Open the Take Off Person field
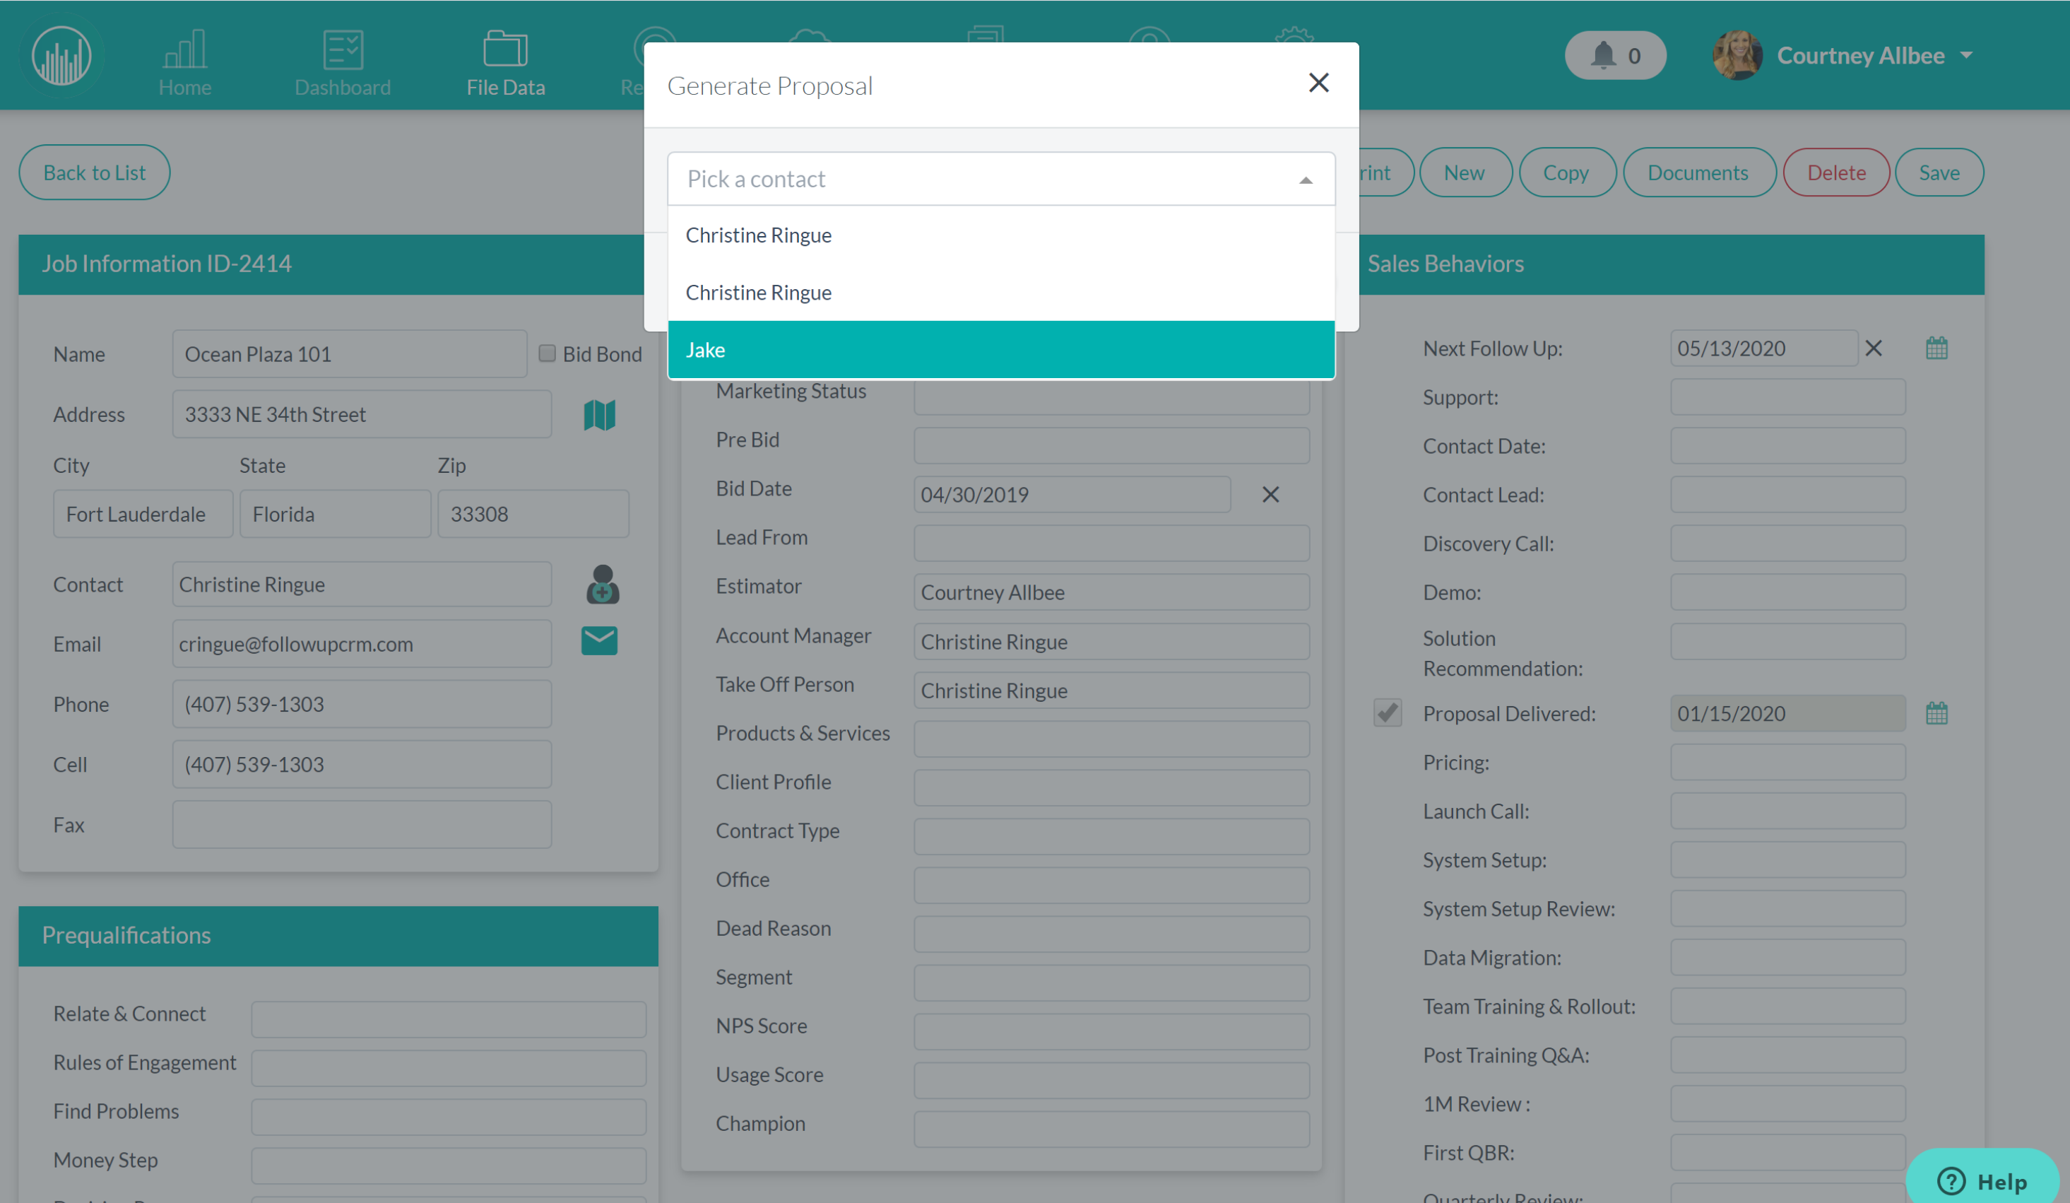 pyautogui.click(x=1111, y=691)
